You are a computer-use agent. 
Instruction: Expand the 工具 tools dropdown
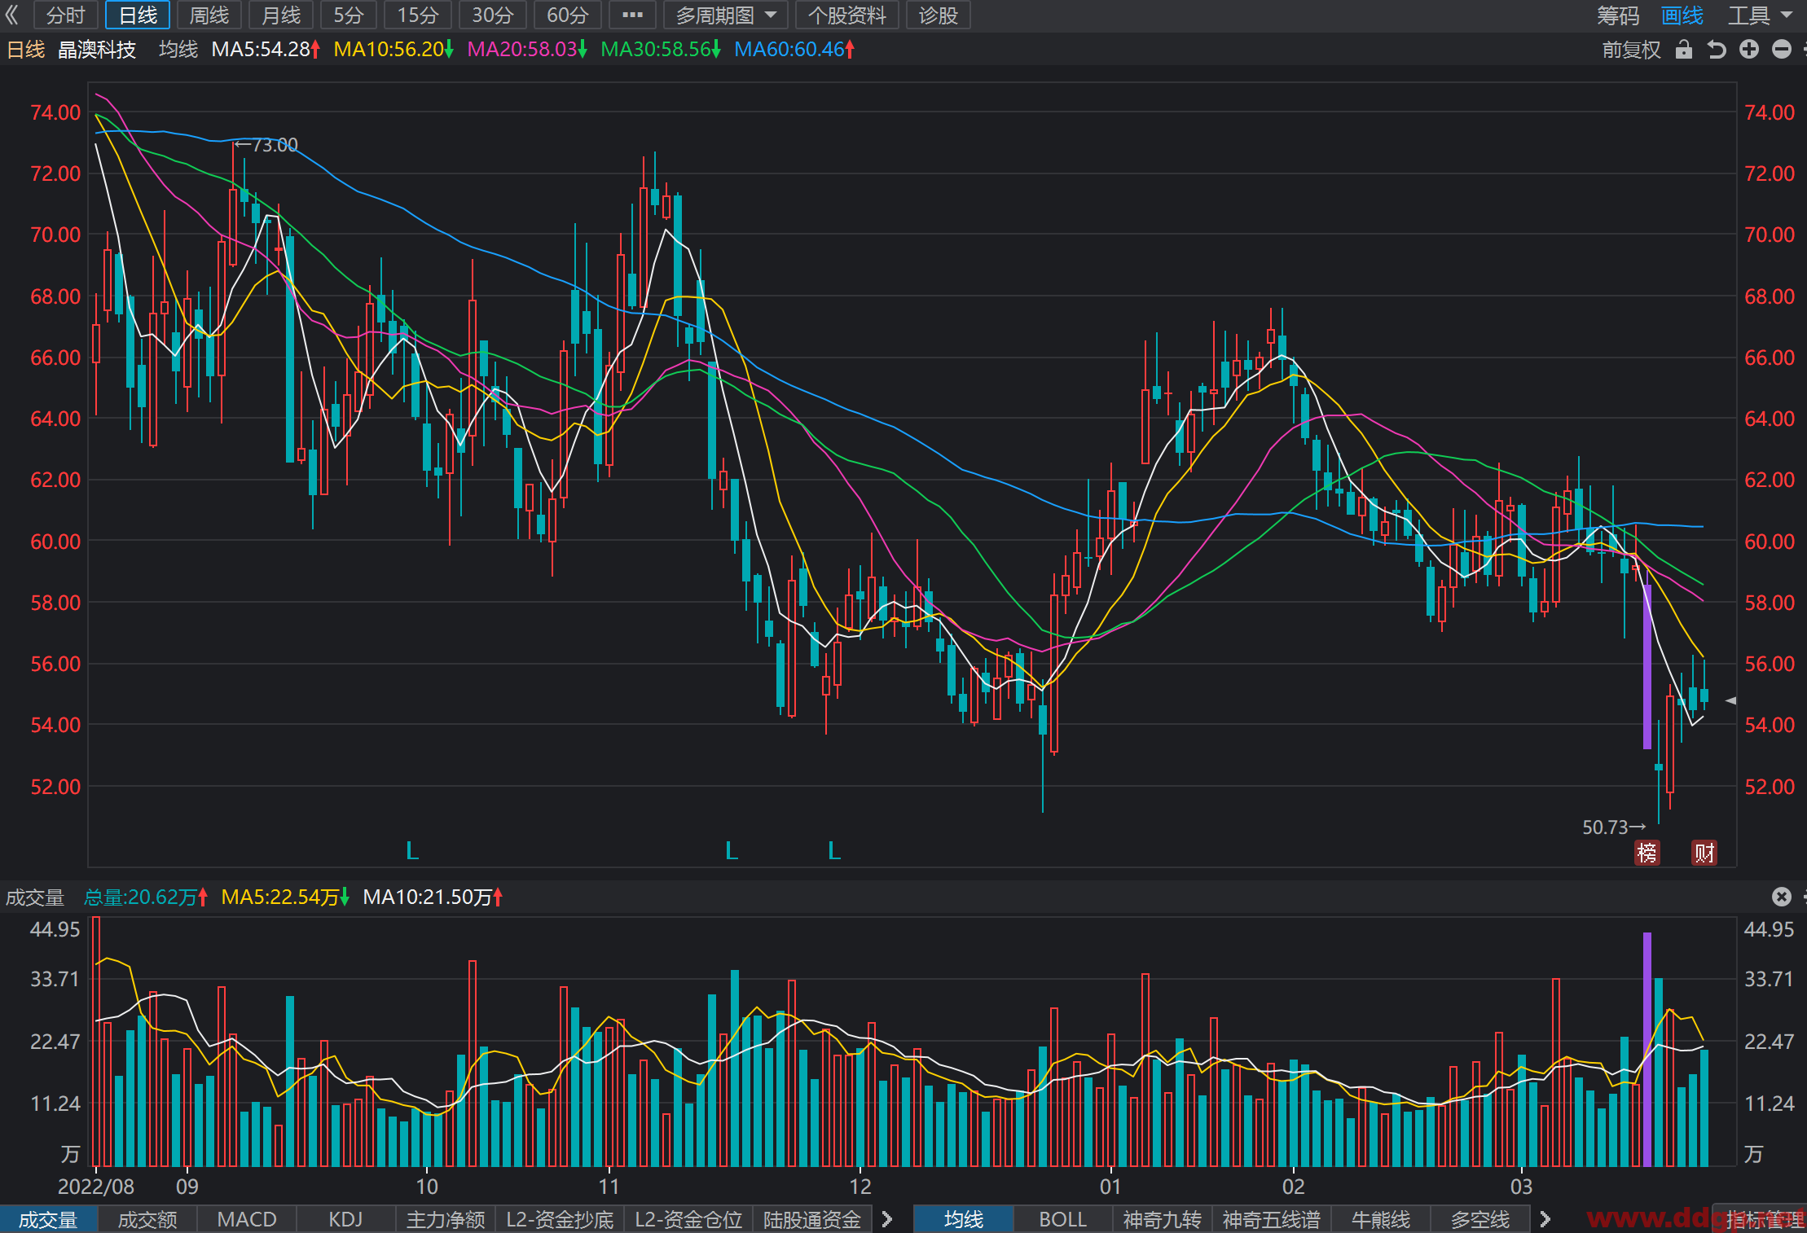1760,15
